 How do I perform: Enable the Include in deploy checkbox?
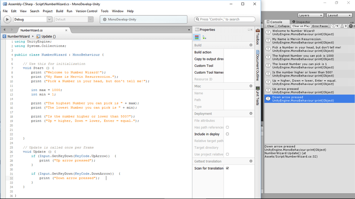(227, 134)
